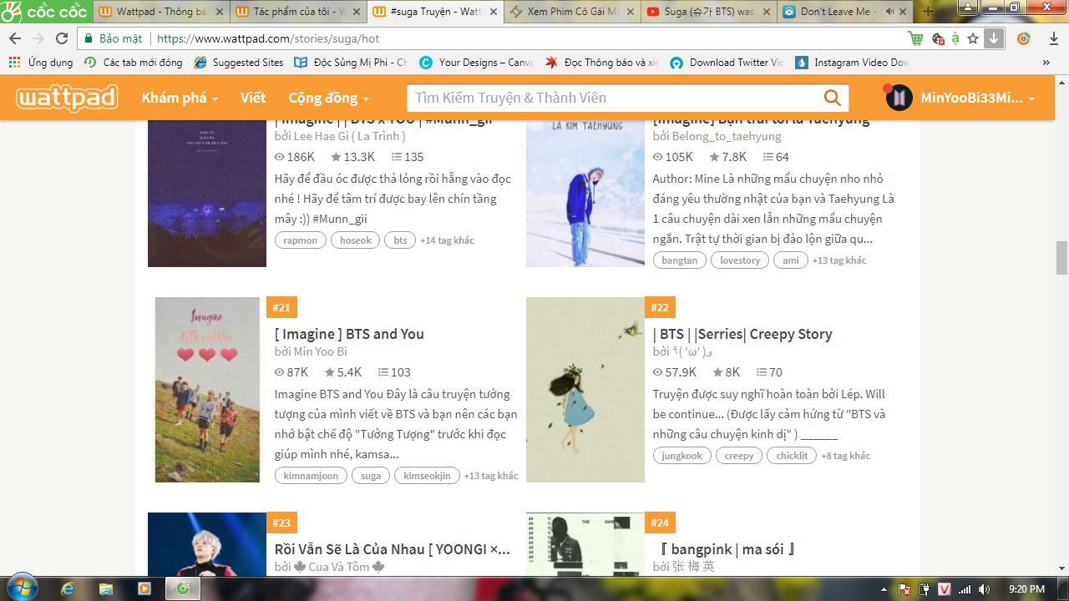Click the download arrow icon in toolbar
Screen dimensions: 1069x601
tap(994, 38)
